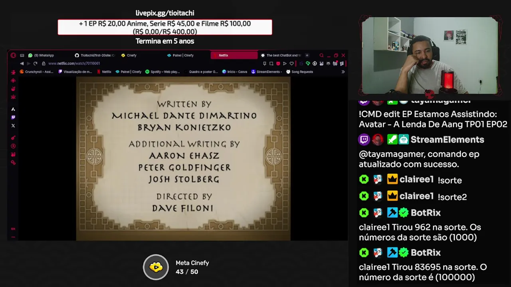Screen dimensions: 511x287
Task: Click clairee1 name beside !sorte2
Action: [416, 196]
